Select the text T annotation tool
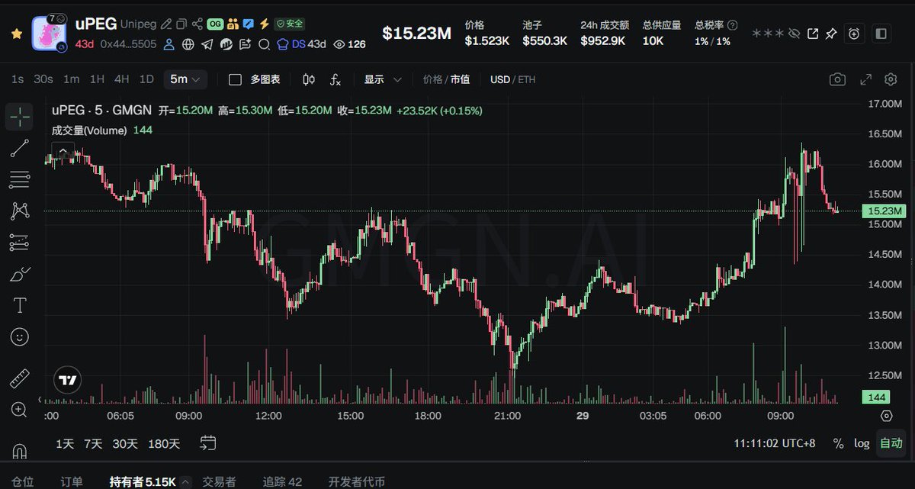 pyautogui.click(x=20, y=305)
